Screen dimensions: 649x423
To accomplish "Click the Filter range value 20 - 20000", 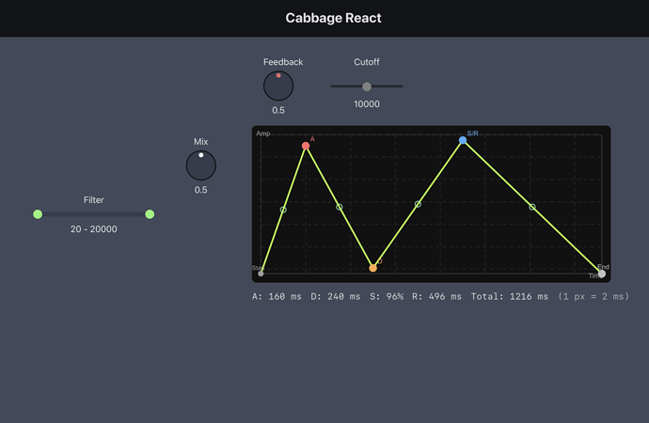I will [x=94, y=229].
